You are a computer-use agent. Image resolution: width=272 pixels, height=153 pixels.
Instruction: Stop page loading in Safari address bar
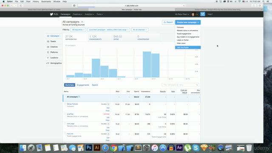tap(184, 6)
